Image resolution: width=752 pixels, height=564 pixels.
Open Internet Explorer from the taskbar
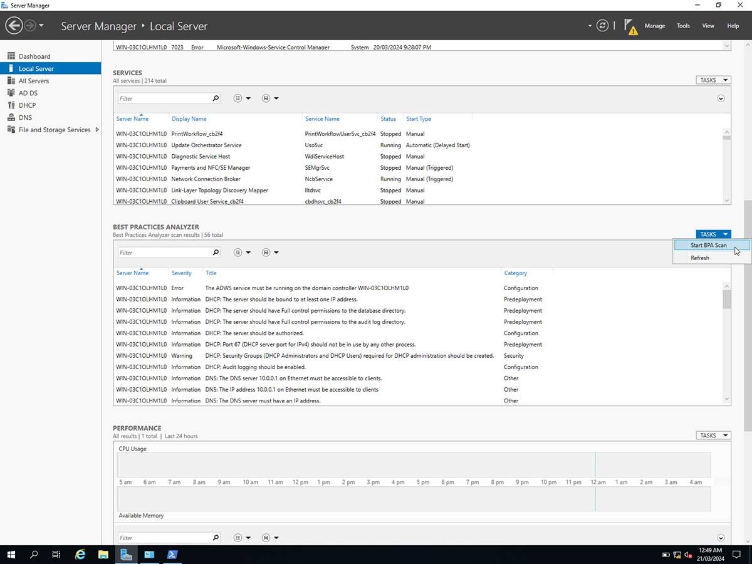[x=80, y=555]
